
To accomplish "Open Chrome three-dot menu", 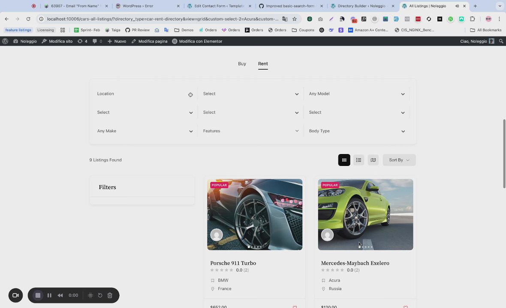I will (x=499, y=19).
